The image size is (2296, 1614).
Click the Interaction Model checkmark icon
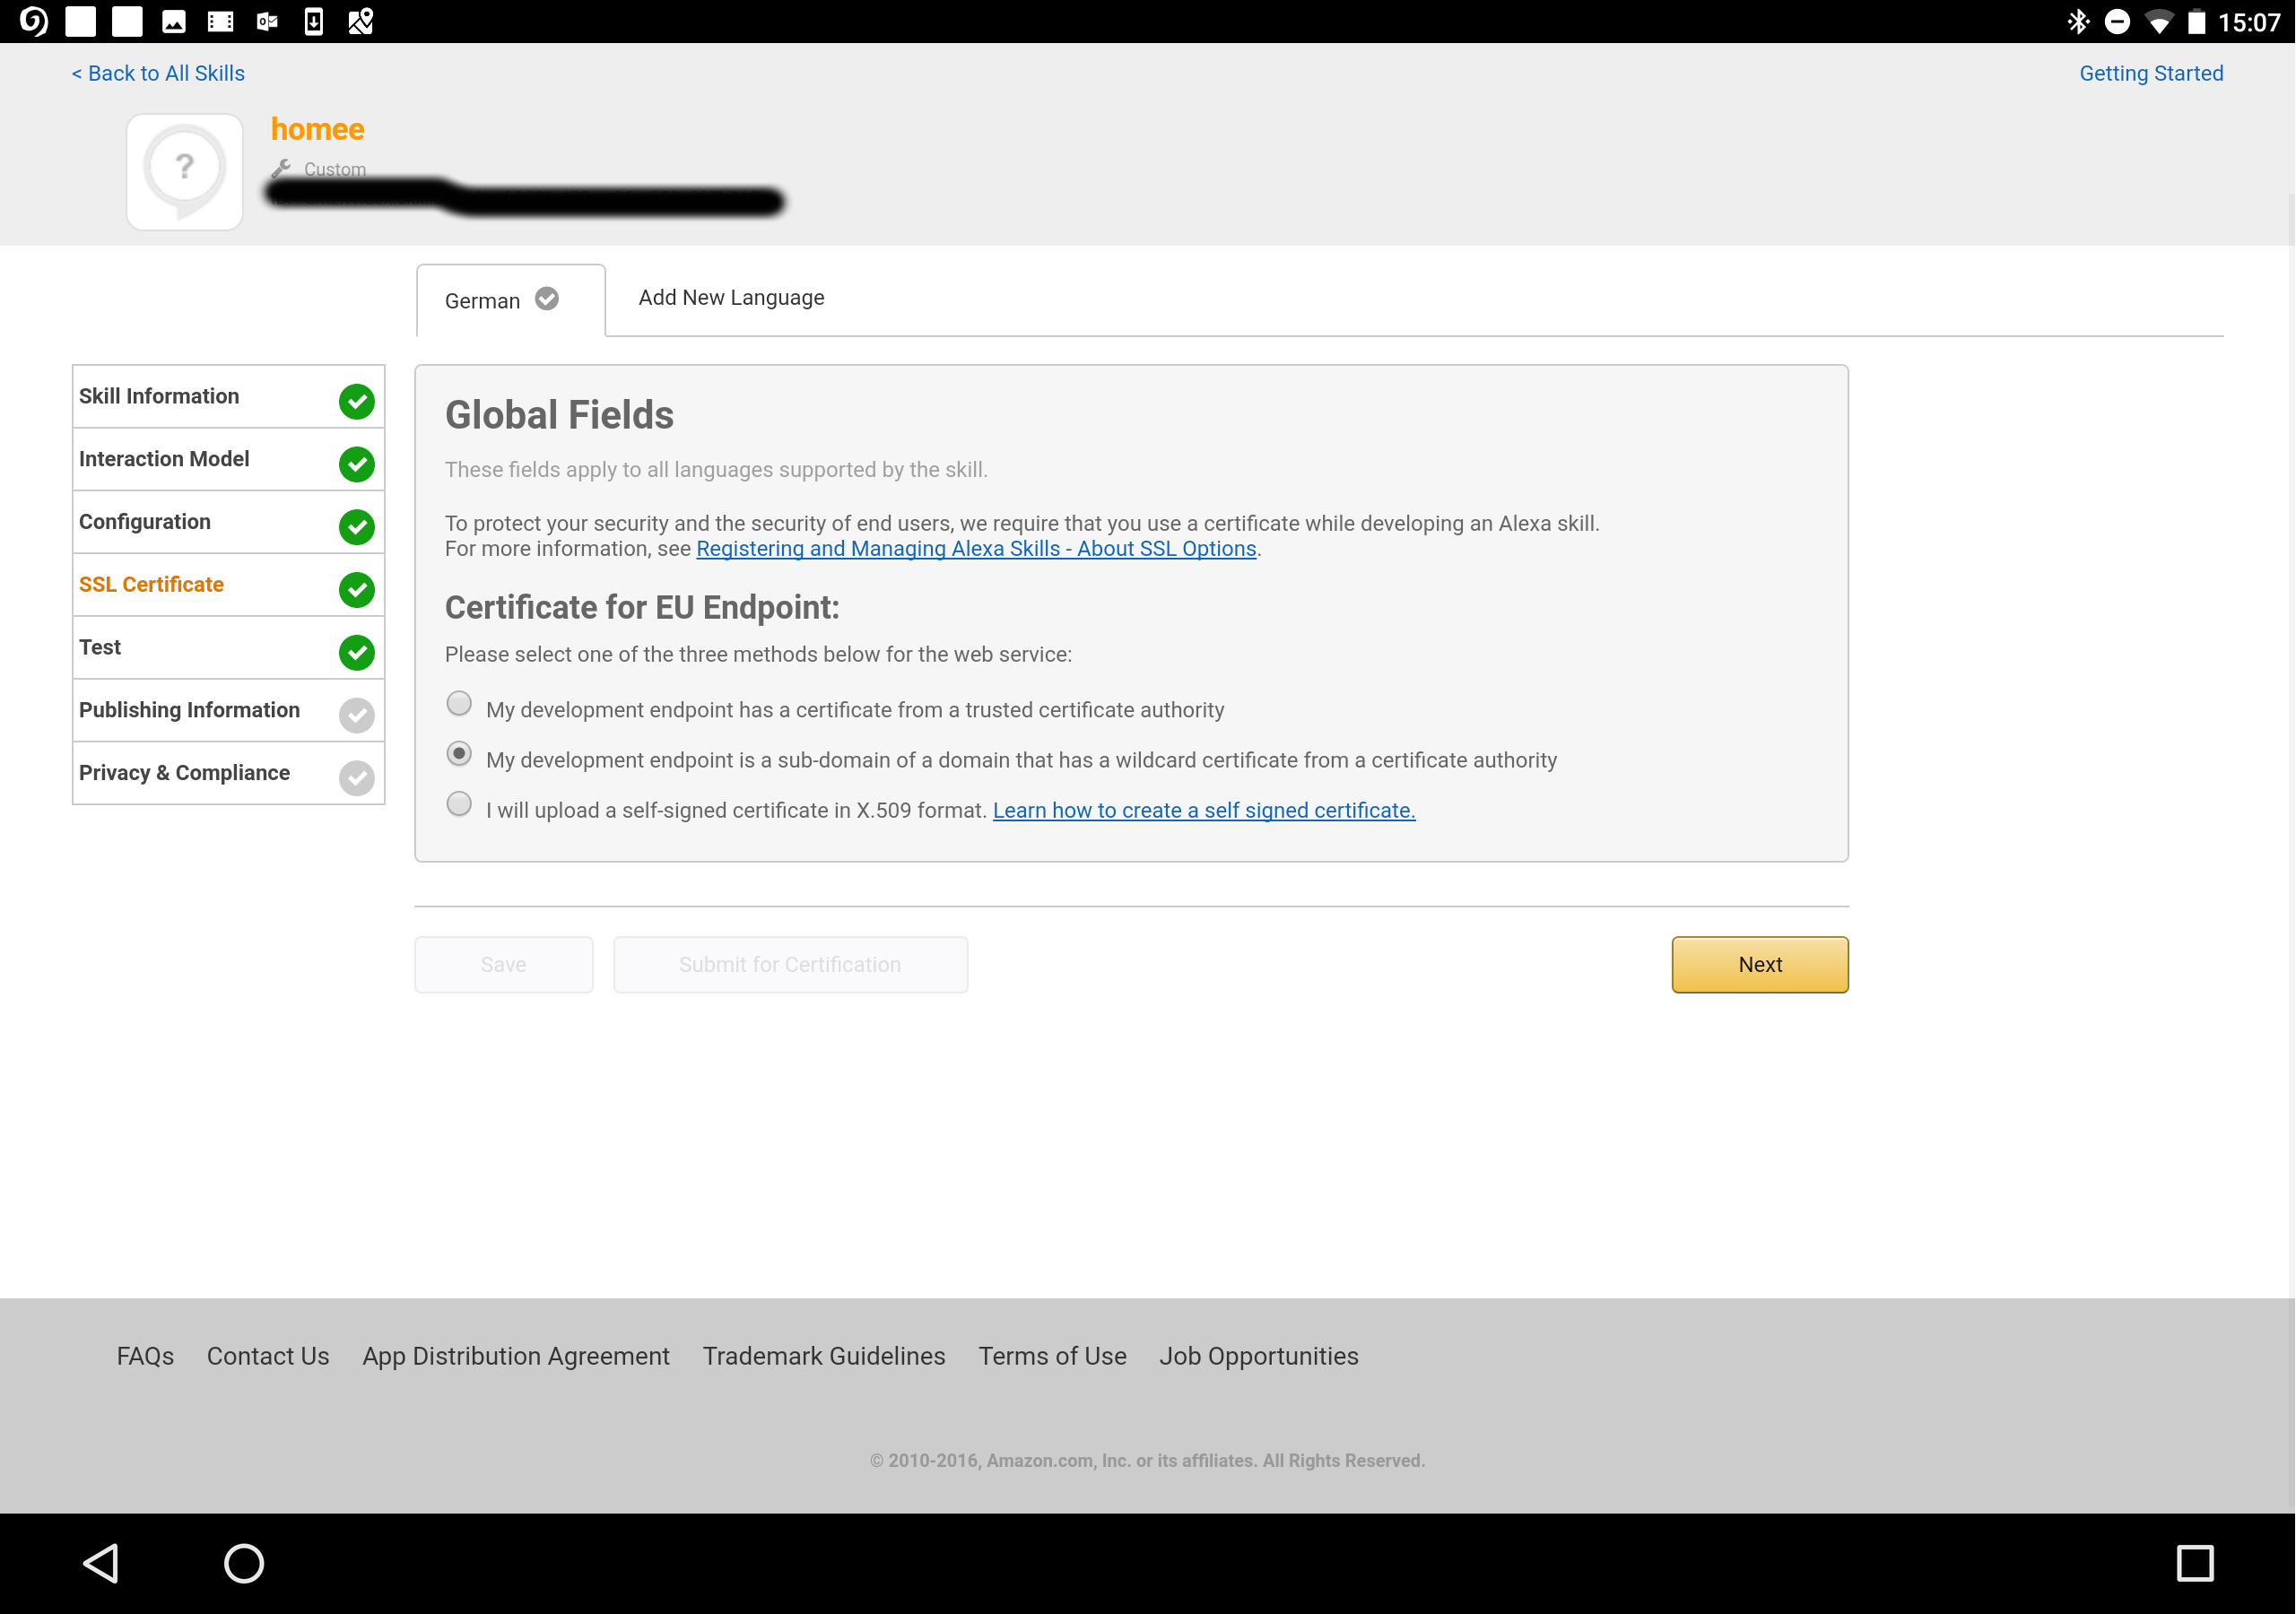pyautogui.click(x=356, y=459)
